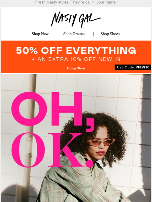Click the Fresh Nasty styles preheader text

coord(76,2)
